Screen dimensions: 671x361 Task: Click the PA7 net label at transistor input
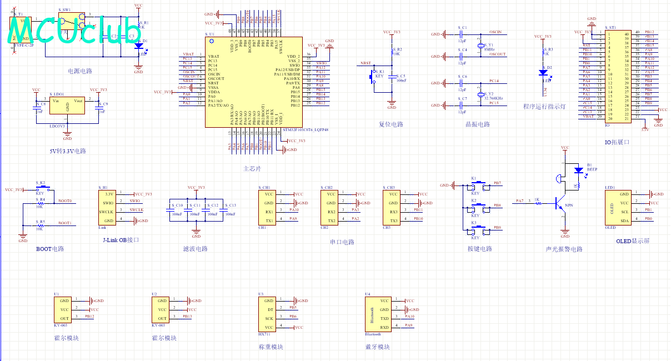(x=519, y=200)
